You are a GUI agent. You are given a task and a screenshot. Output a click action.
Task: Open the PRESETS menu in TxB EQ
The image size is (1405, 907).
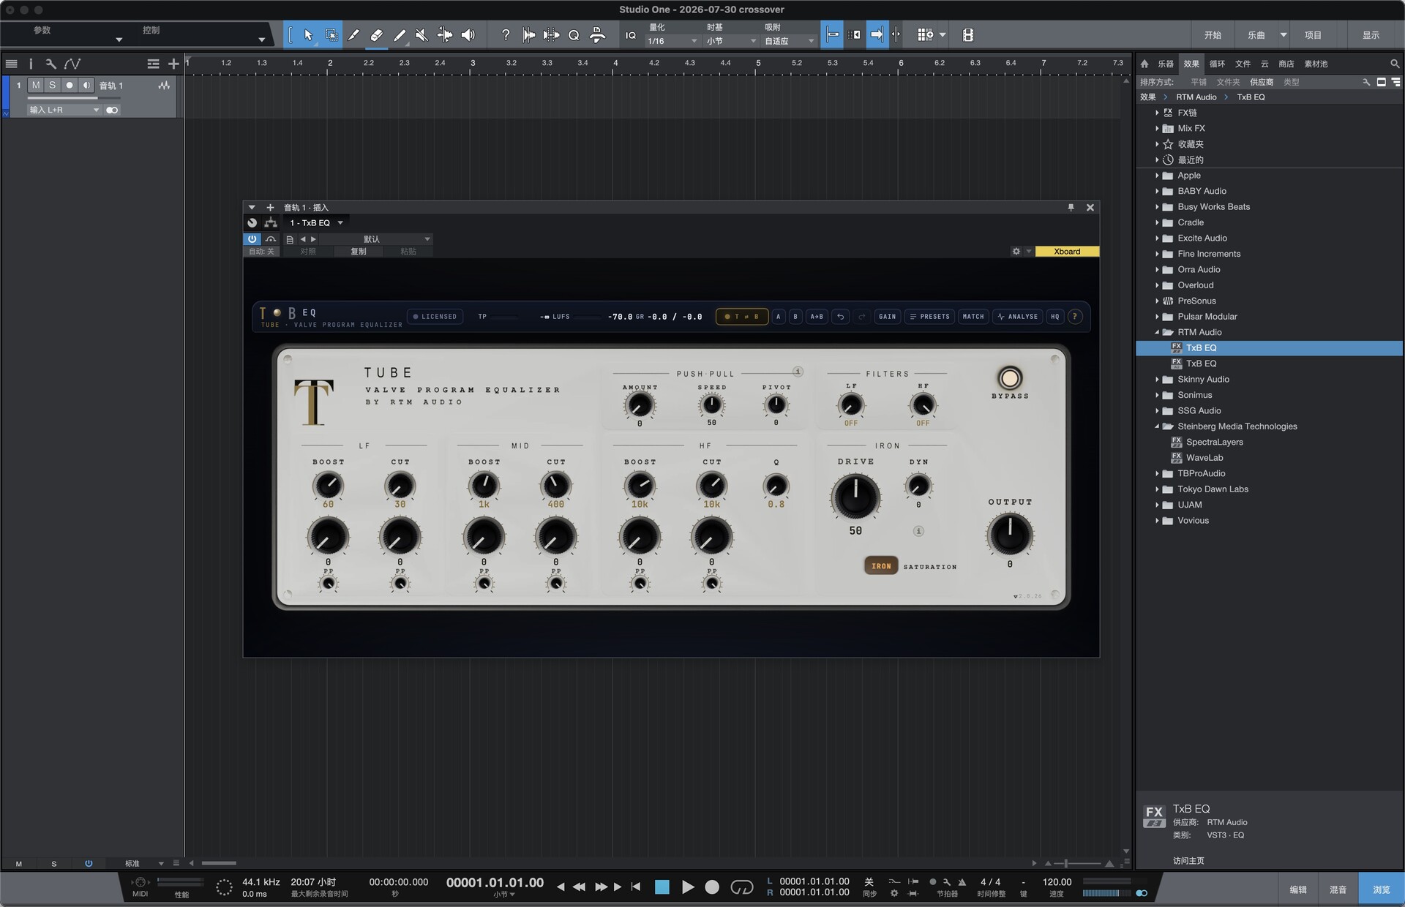[x=929, y=317]
